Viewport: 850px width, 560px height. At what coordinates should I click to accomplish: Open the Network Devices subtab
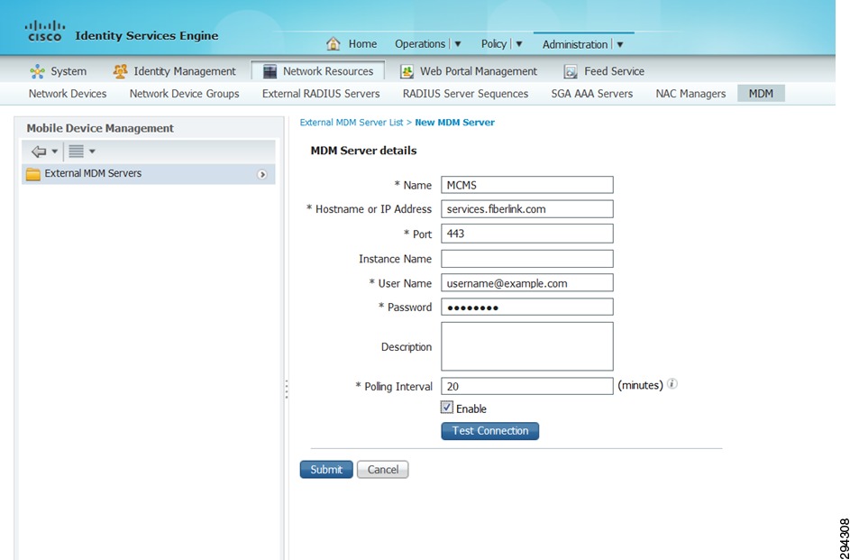(x=68, y=94)
